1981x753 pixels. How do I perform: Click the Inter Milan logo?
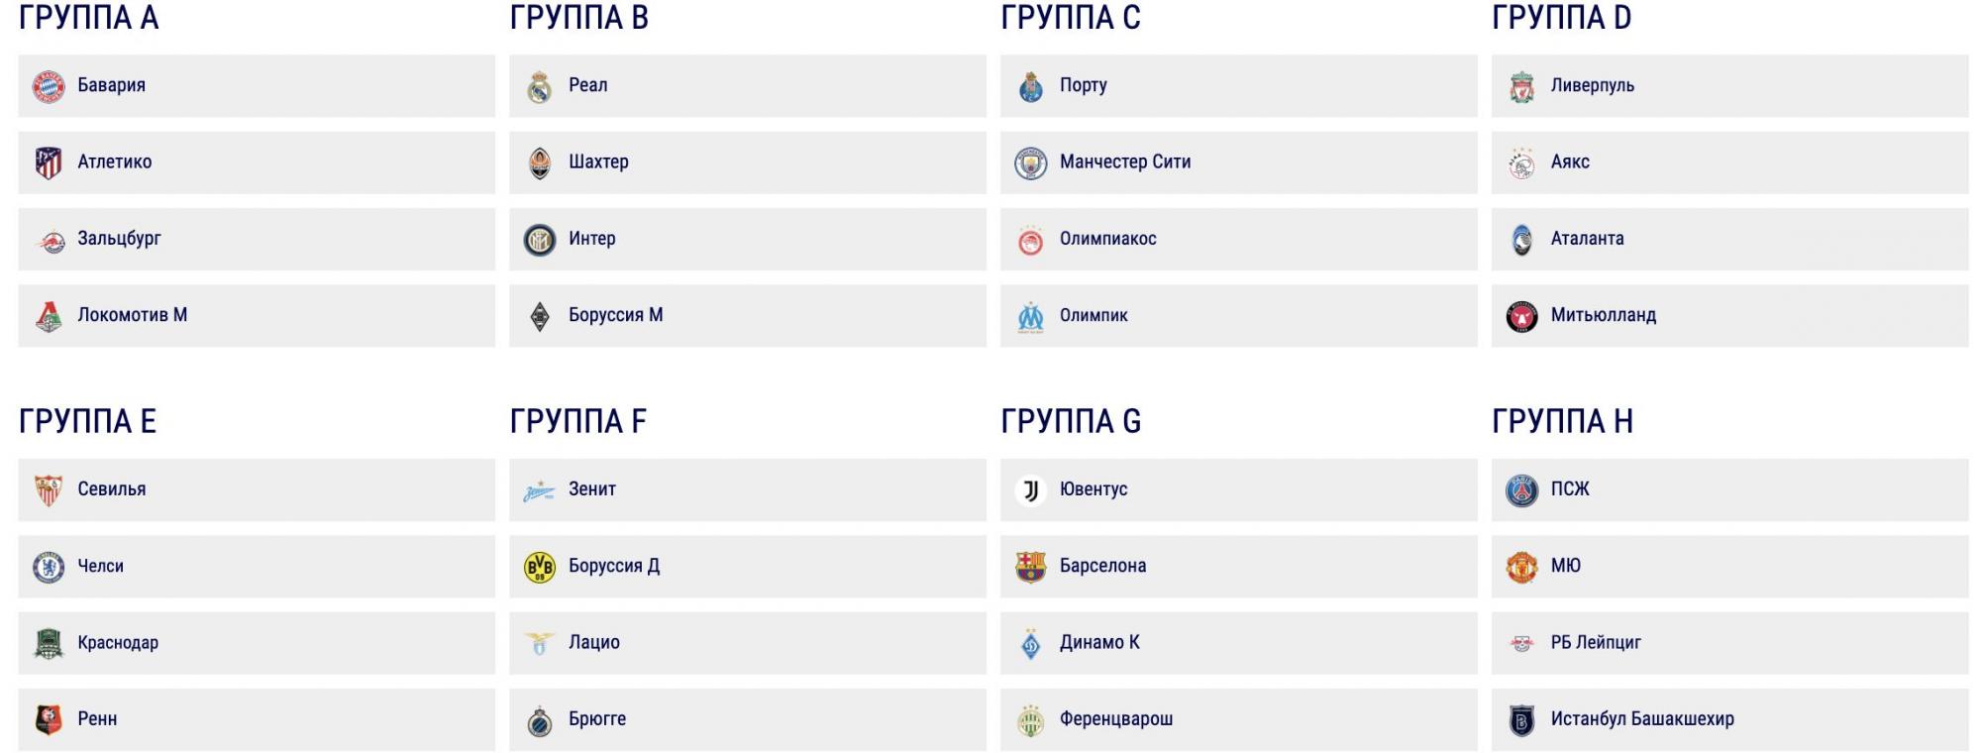point(539,240)
